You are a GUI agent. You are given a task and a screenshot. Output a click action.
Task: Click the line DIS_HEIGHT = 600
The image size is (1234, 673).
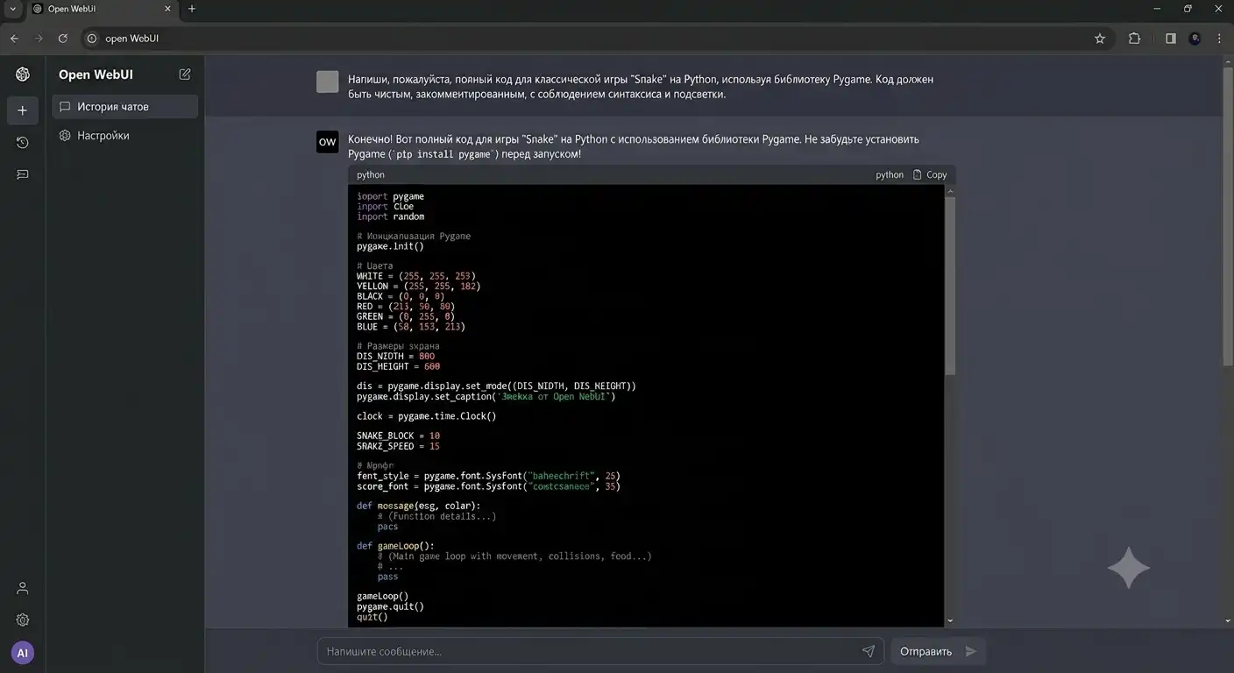tap(398, 366)
